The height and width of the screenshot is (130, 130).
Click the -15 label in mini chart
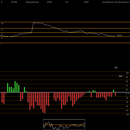tap(84, 123)
